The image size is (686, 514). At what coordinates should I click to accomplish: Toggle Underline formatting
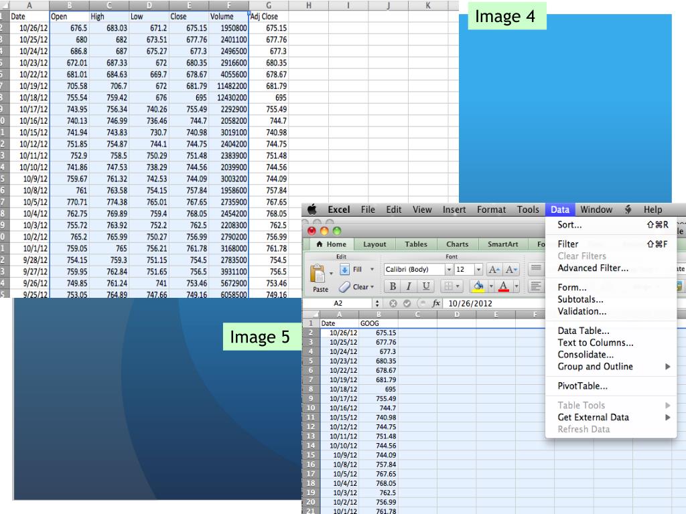(425, 286)
